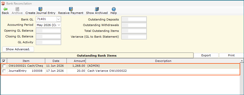
Task: Toggle the select-all header checkbox
Action: [x=4, y=61]
